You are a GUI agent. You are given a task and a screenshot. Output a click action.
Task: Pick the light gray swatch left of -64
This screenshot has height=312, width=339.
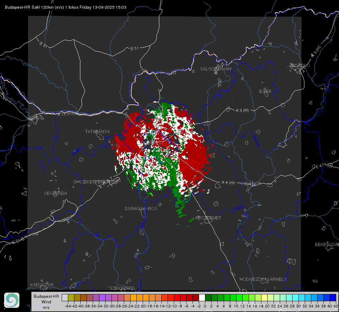pyautogui.click(x=65, y=297)
